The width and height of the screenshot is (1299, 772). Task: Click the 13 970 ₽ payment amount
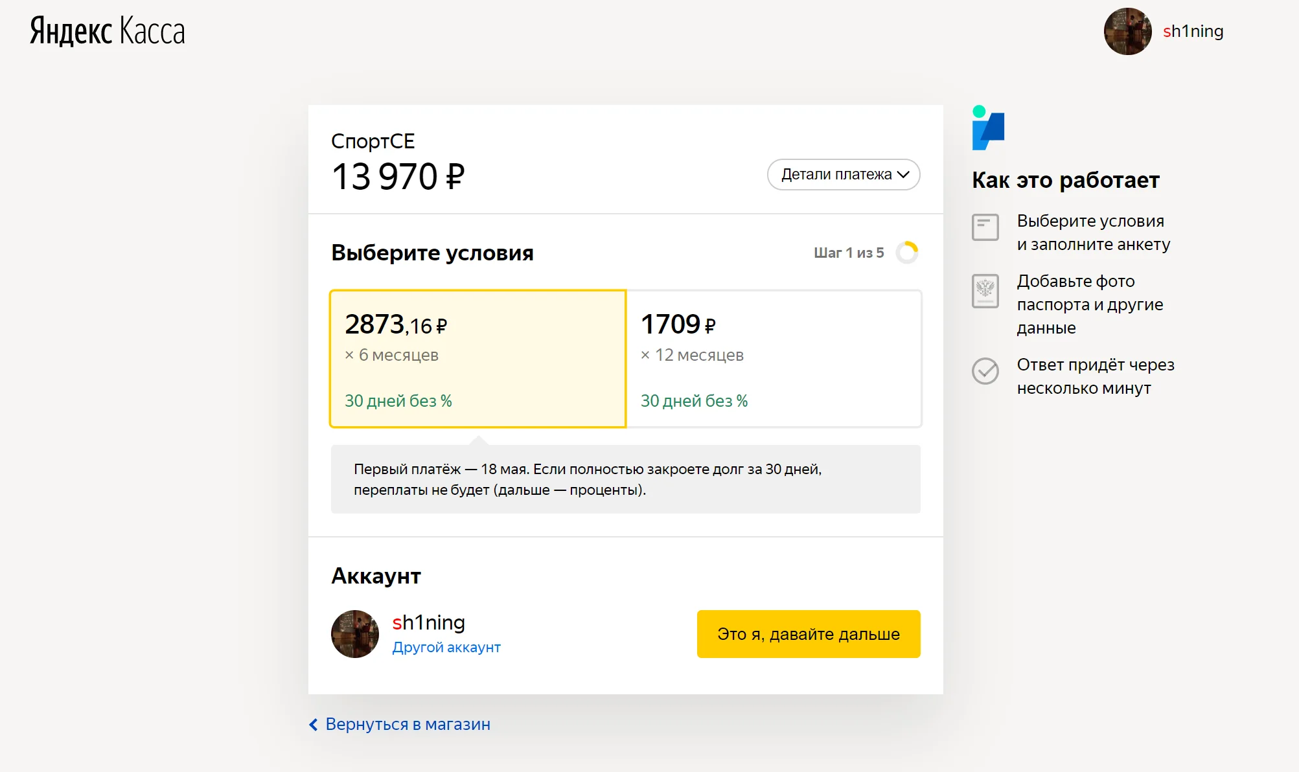(x=398, y=177)
